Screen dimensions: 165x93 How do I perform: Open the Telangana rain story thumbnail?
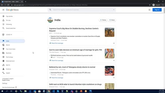point(109,71)
